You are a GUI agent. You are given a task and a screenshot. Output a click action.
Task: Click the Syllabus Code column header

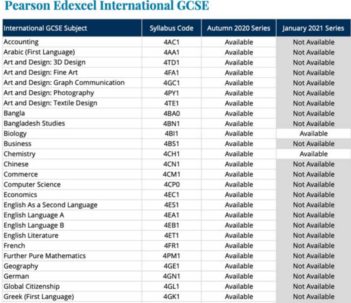(172, 28)
